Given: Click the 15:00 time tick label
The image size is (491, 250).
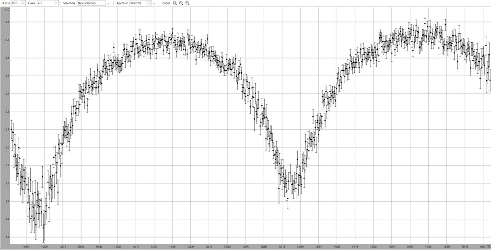Looking at the screenshot, I should click(x=410, y=247).
